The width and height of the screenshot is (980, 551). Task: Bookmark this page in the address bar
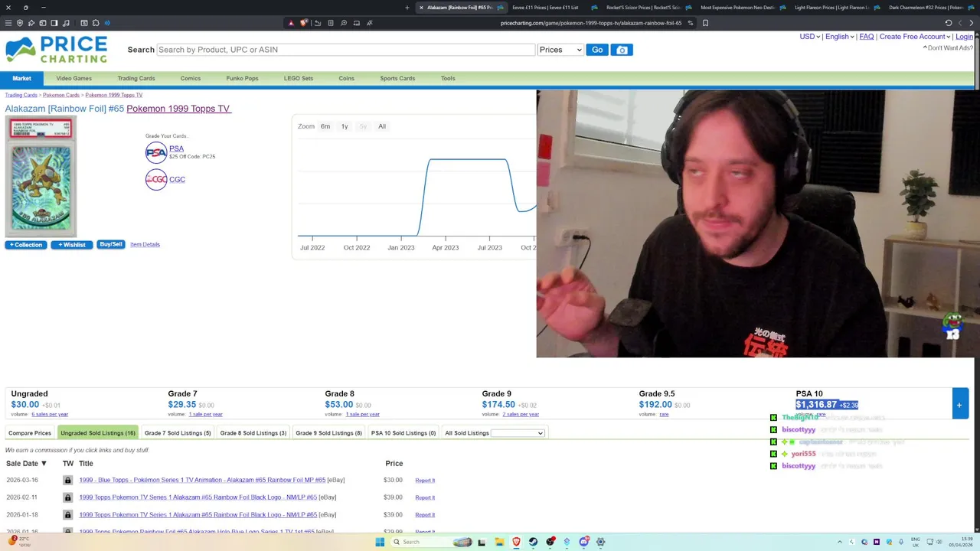point(705,23)
